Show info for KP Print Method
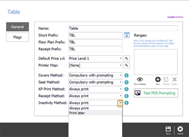Screen dimensions: 189x137 [126, 89]
